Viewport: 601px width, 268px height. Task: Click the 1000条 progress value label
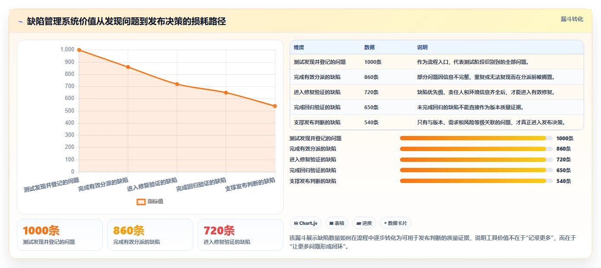point(565,139)
